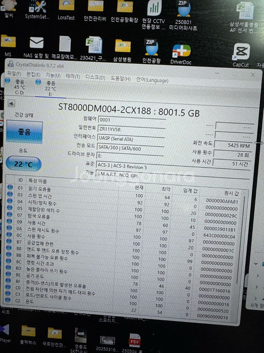Launch the DriverDoc shortcut
Viewport: 264px width, 353px height.
(x=181, y=54)
